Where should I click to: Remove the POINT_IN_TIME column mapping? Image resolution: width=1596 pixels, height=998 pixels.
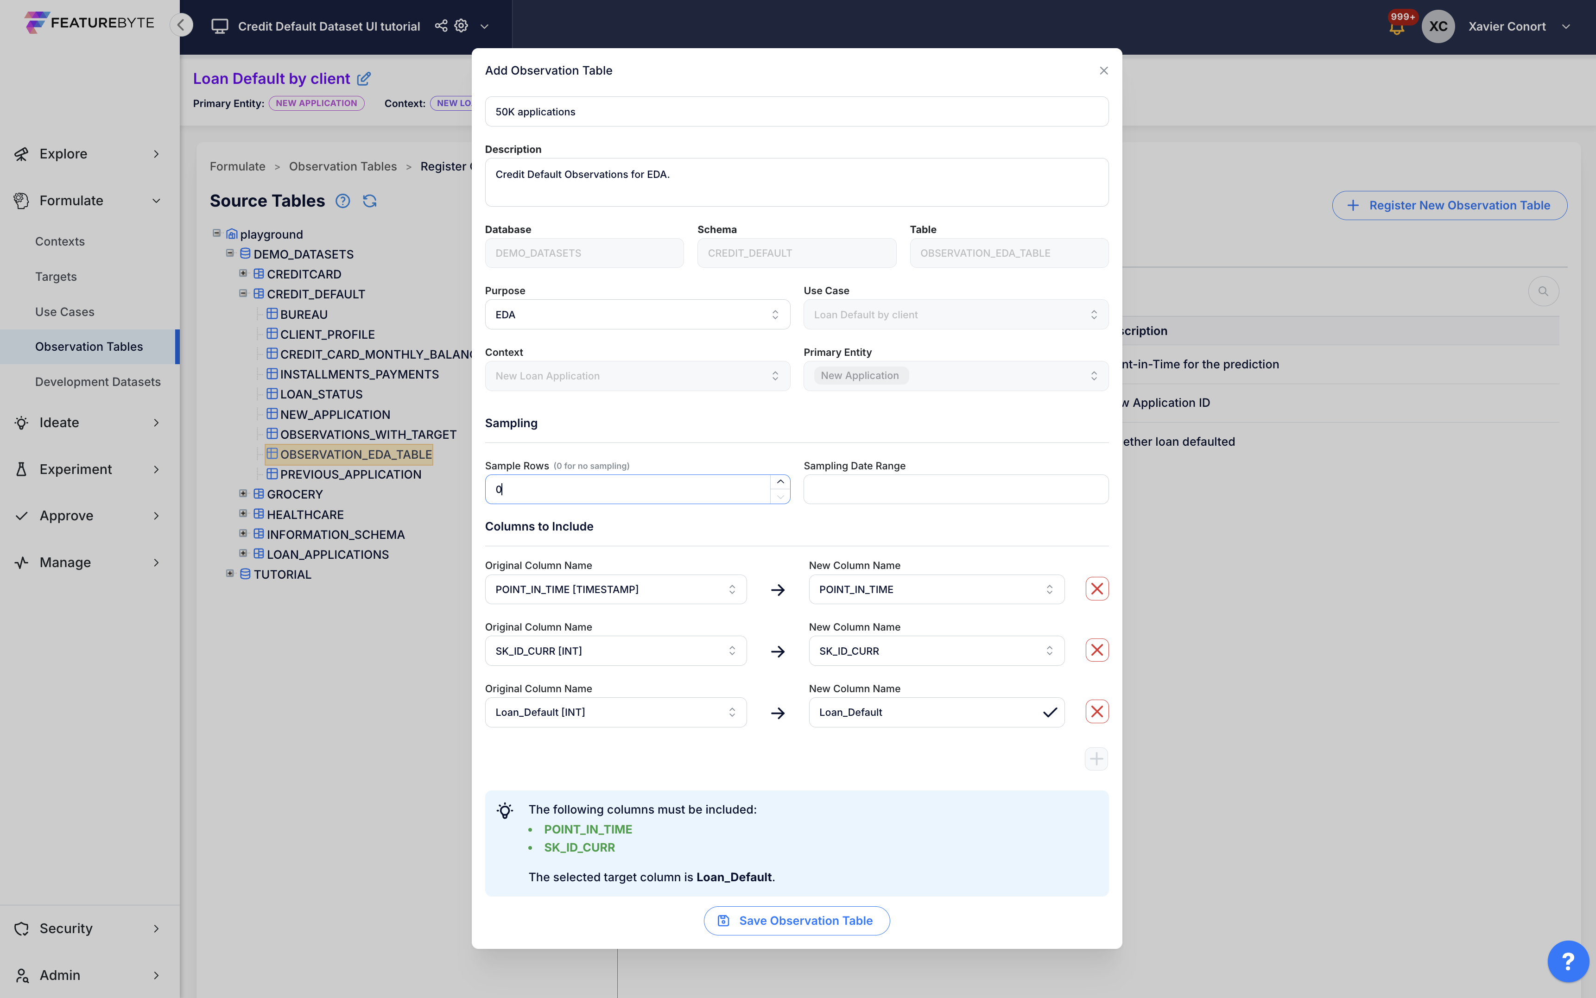tap(1096, 589)
